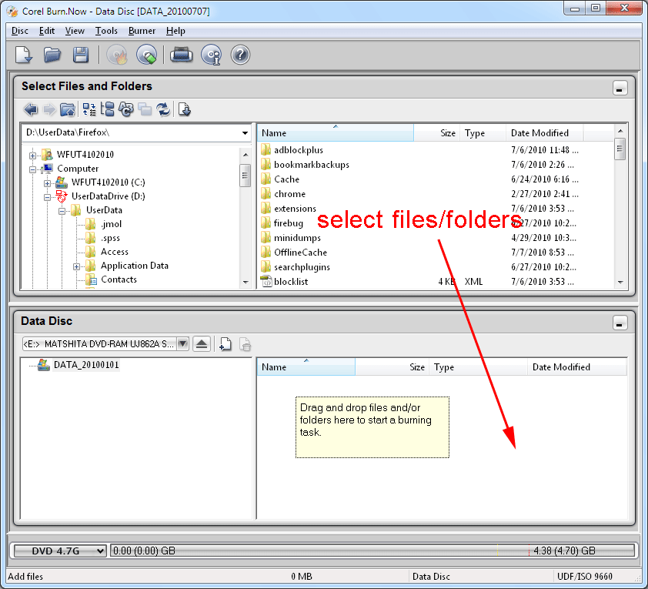648x589 pixels.
Task: Open the MATSHITA DVD-RAM drive dropdown
Action: (x=182, y=344)
